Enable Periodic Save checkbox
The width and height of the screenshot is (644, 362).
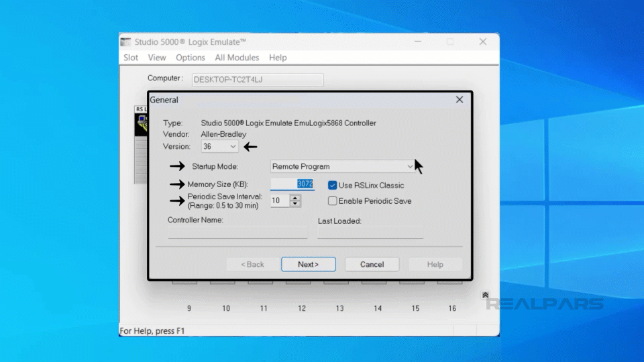click(332, 201)
